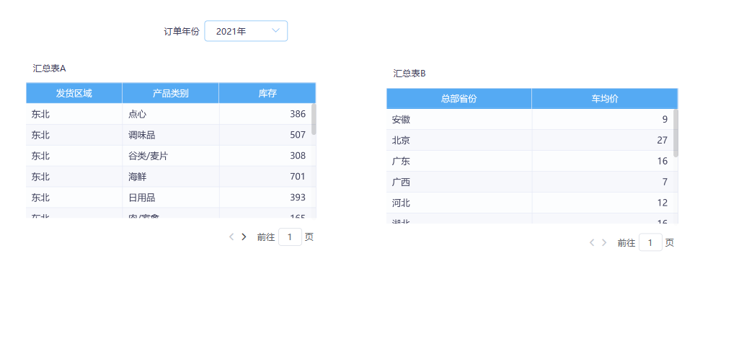Select the 调味品 cell
This screenshot has width=744, height=344.
[171, 135]
